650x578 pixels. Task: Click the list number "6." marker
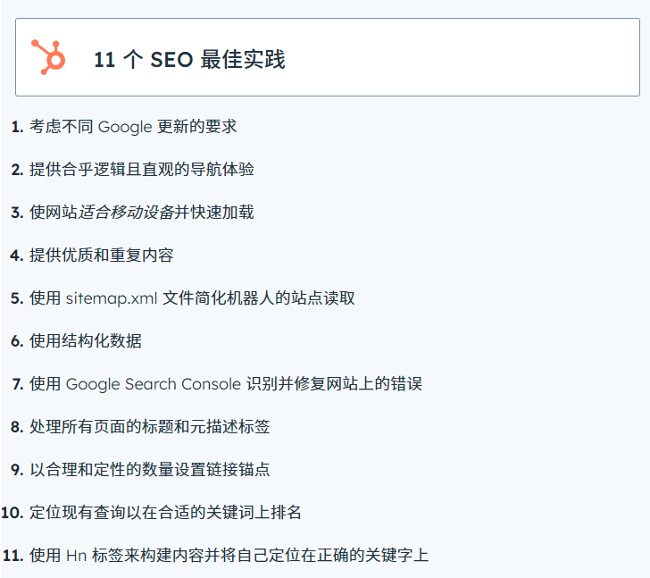(17, 341)
